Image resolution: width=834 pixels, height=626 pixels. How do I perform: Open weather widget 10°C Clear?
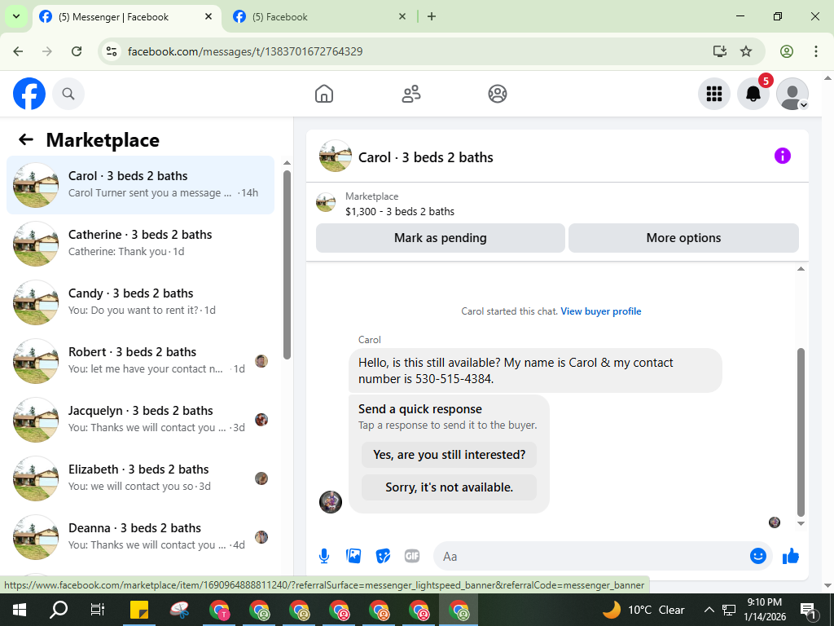(643, 610)
